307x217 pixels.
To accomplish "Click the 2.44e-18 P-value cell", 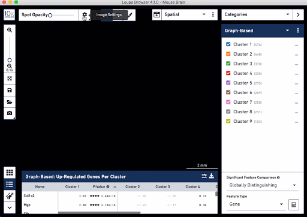I will point(108,196).
